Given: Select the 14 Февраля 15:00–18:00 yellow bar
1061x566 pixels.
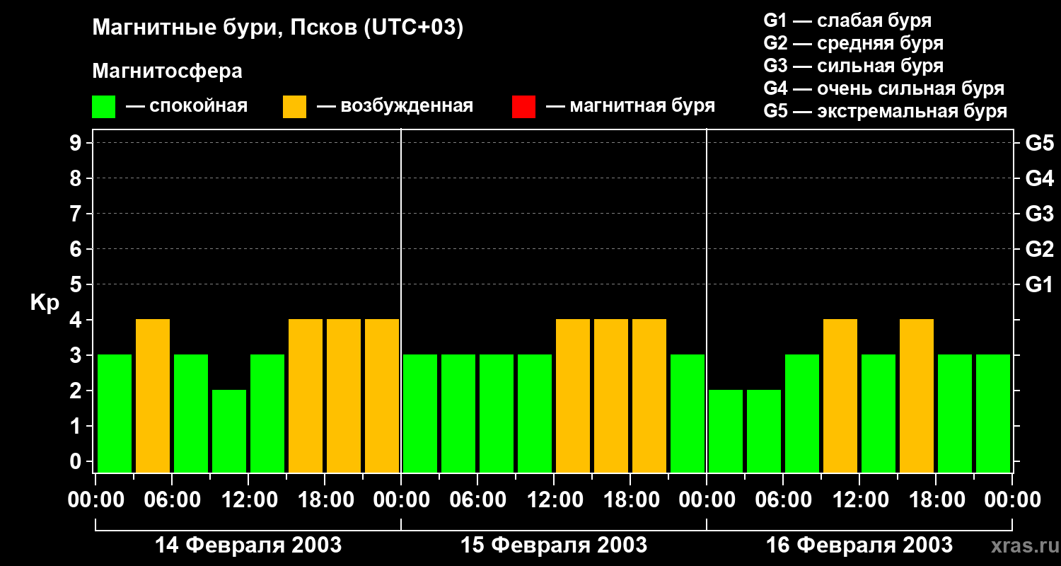Looking at the screenshot, I should 306,395.
